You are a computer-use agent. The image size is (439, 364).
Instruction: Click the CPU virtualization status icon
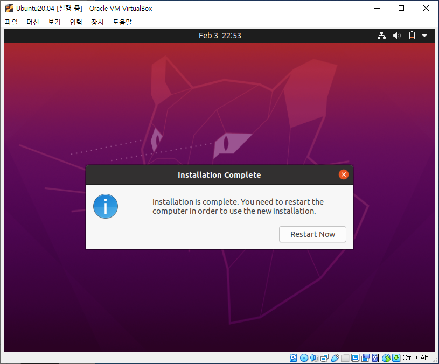coord(376,358)
